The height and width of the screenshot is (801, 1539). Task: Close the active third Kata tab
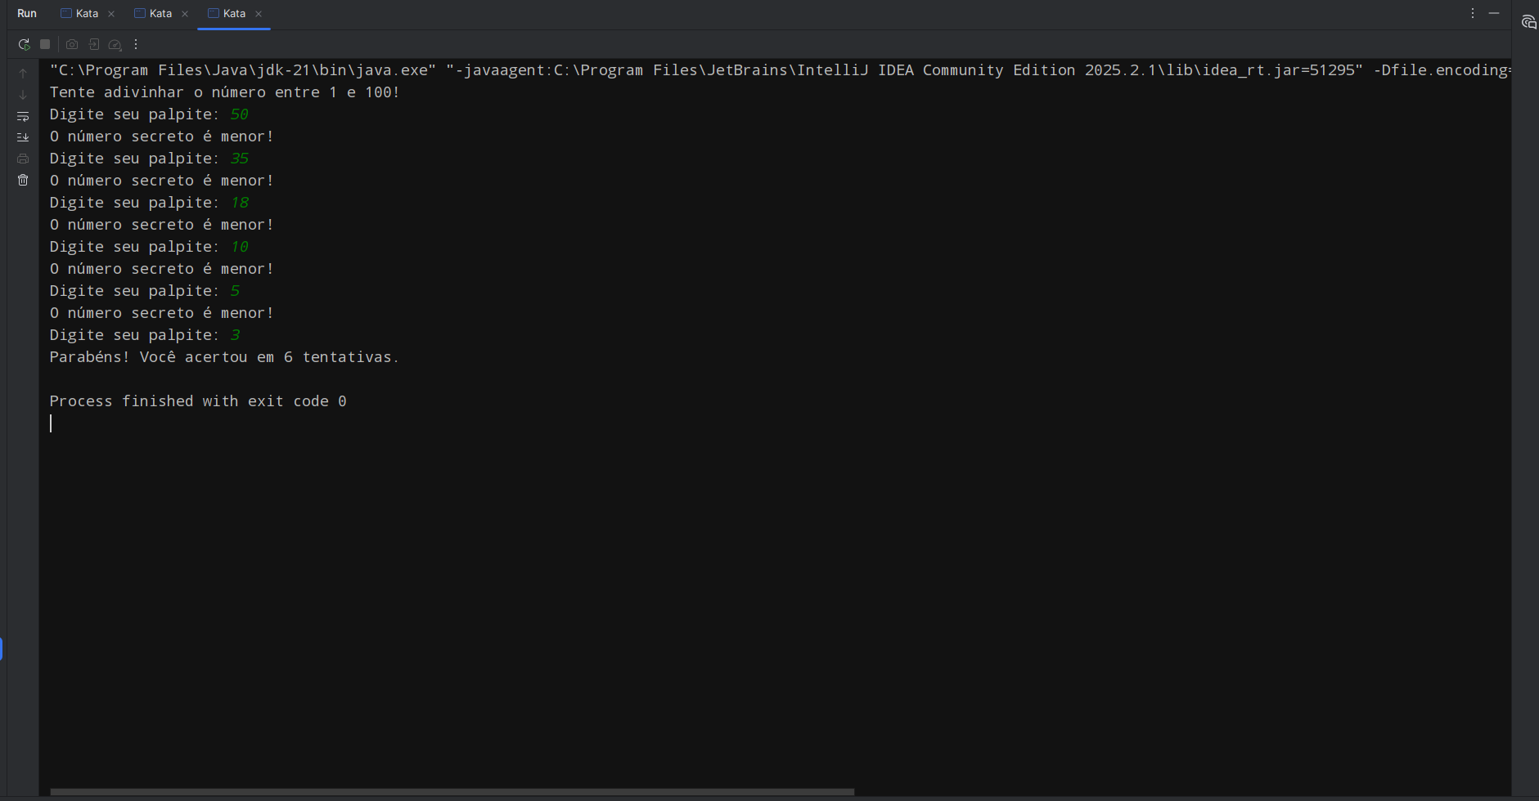259,14
